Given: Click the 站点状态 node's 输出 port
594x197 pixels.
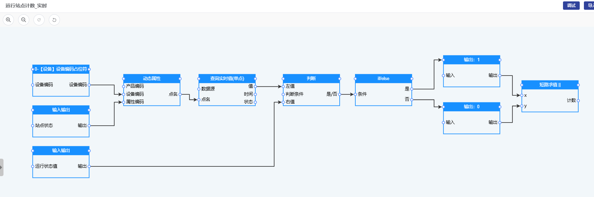Looking at the screenshot, I should (x=89, y=126).
